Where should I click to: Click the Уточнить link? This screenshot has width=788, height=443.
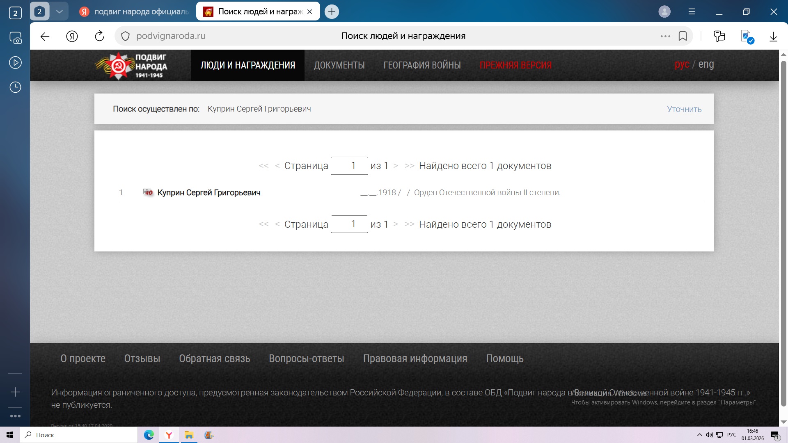point(684,109)
